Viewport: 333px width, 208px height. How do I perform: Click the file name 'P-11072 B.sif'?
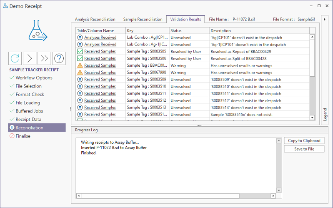pyautogui.click(x=244, y=19)
